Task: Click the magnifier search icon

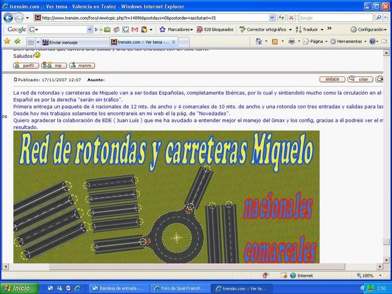Action: tap(379, 18)
